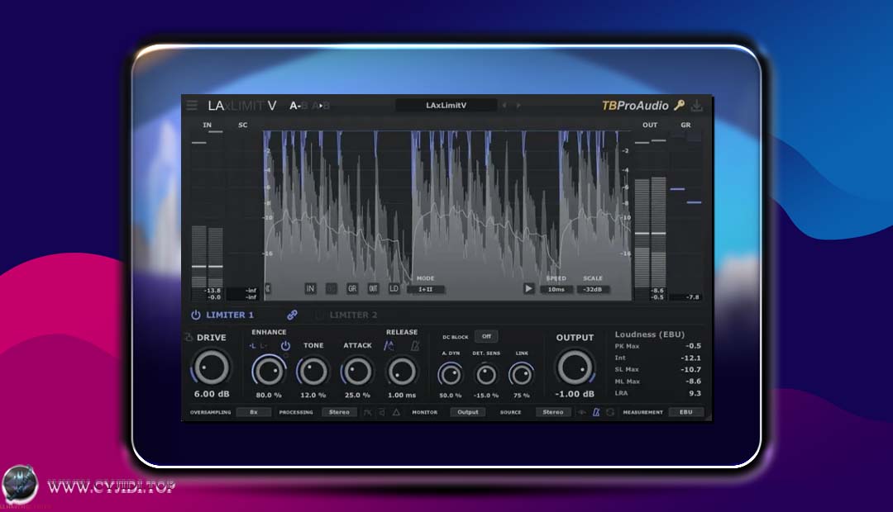Click the play button in the waveform display

[528, 289]
